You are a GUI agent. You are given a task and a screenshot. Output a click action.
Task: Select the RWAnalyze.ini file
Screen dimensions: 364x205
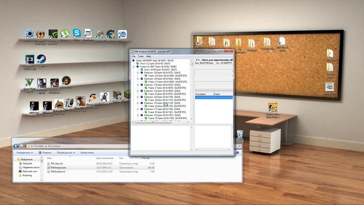coord(58,171)
